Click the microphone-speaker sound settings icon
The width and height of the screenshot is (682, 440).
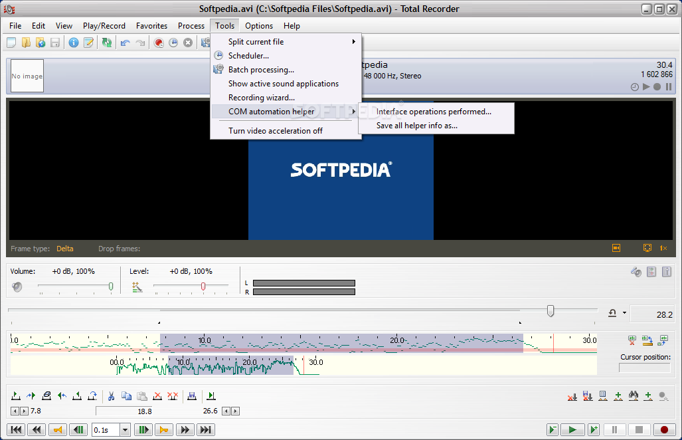tap(636, 272)
